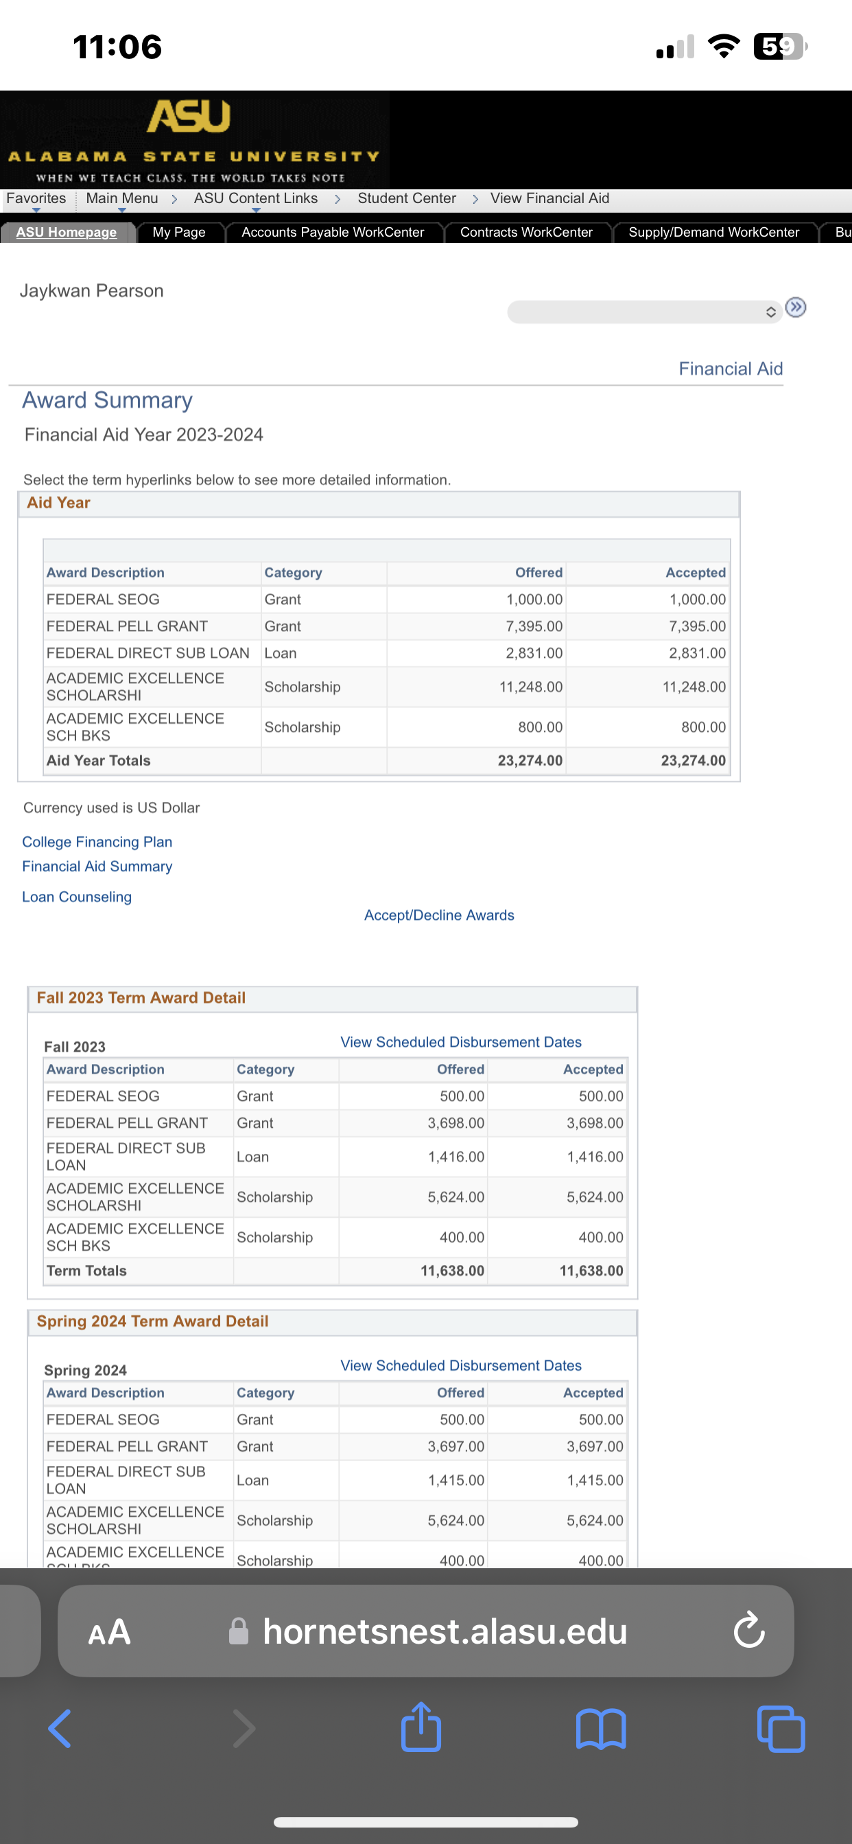
Task: Tap the home indicator bar
Action: pyautogui.click(x=425, y=1823)
